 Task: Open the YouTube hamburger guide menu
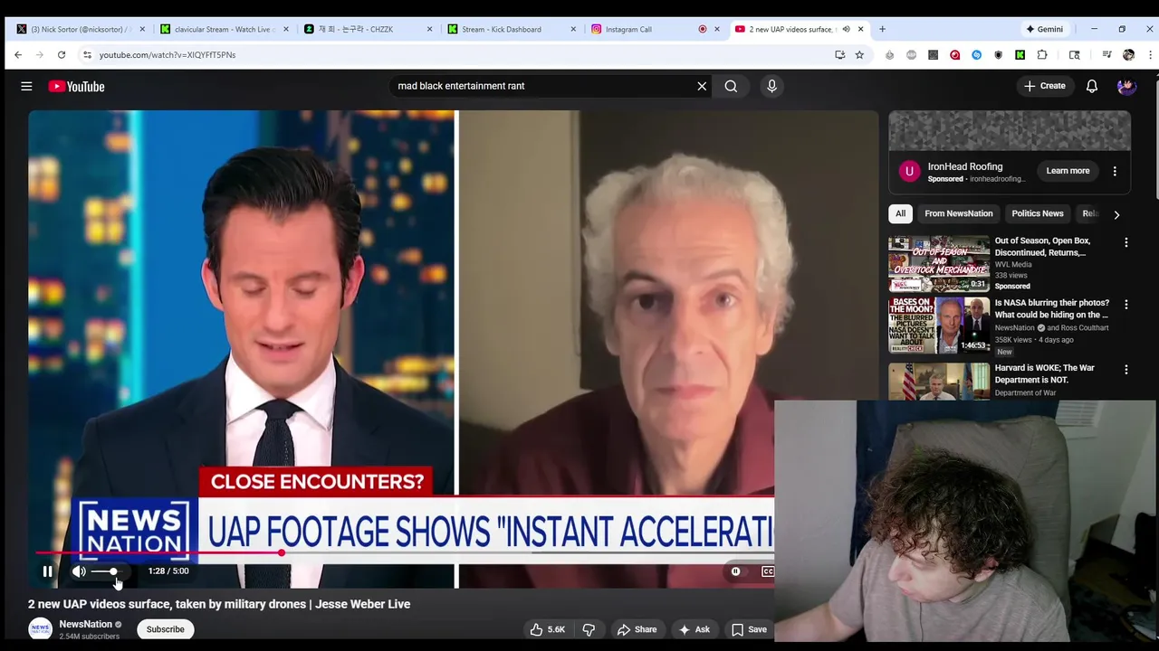pyautogui.click(x=26, y=86)
